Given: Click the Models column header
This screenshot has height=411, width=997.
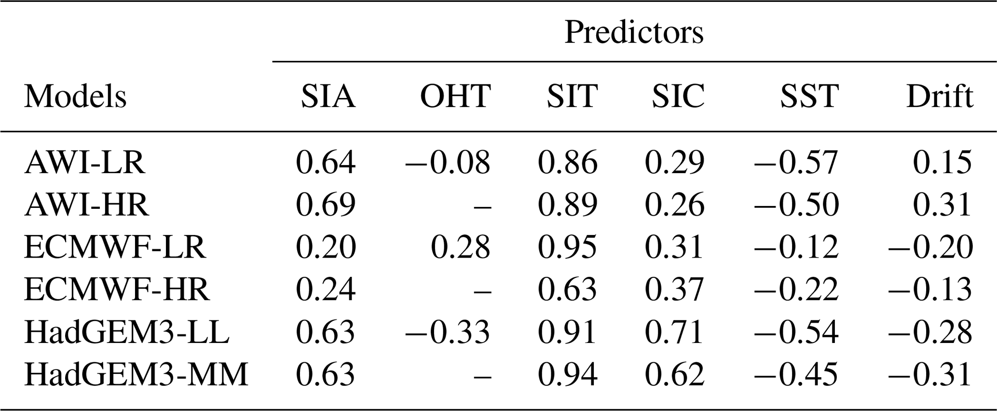Looking at the screenshot, I should pos(75,96).
